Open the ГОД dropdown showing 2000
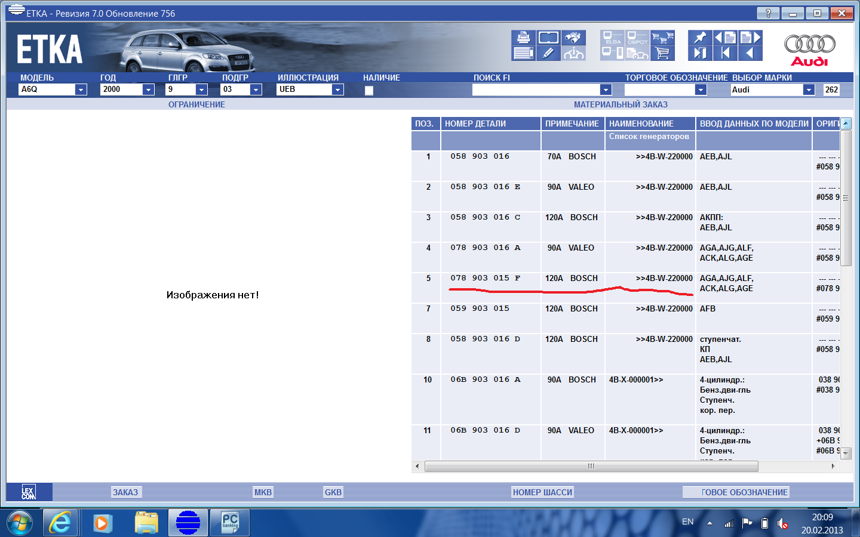This screenshot has width=860, height=537. click(148, 89)
